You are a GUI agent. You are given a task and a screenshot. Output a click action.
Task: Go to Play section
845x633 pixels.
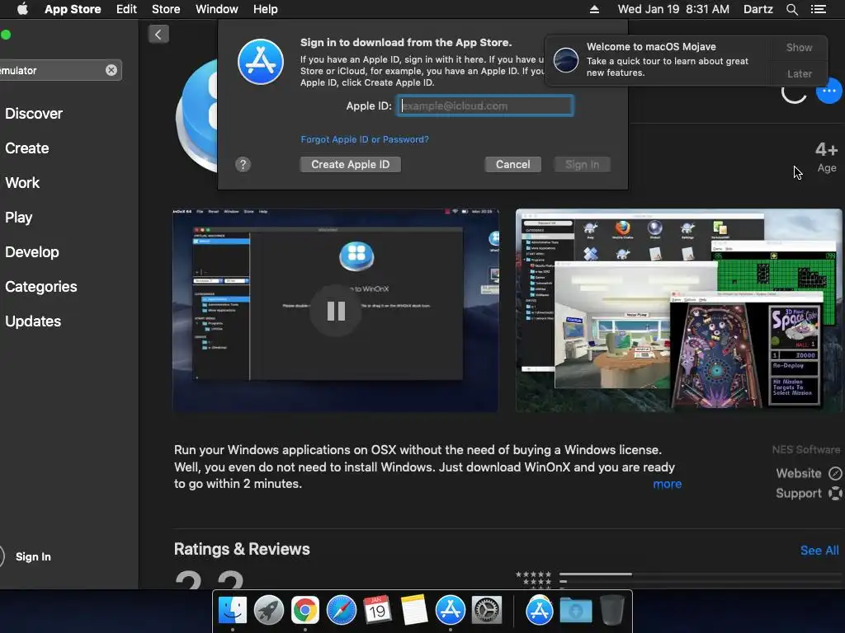(18, 218)
